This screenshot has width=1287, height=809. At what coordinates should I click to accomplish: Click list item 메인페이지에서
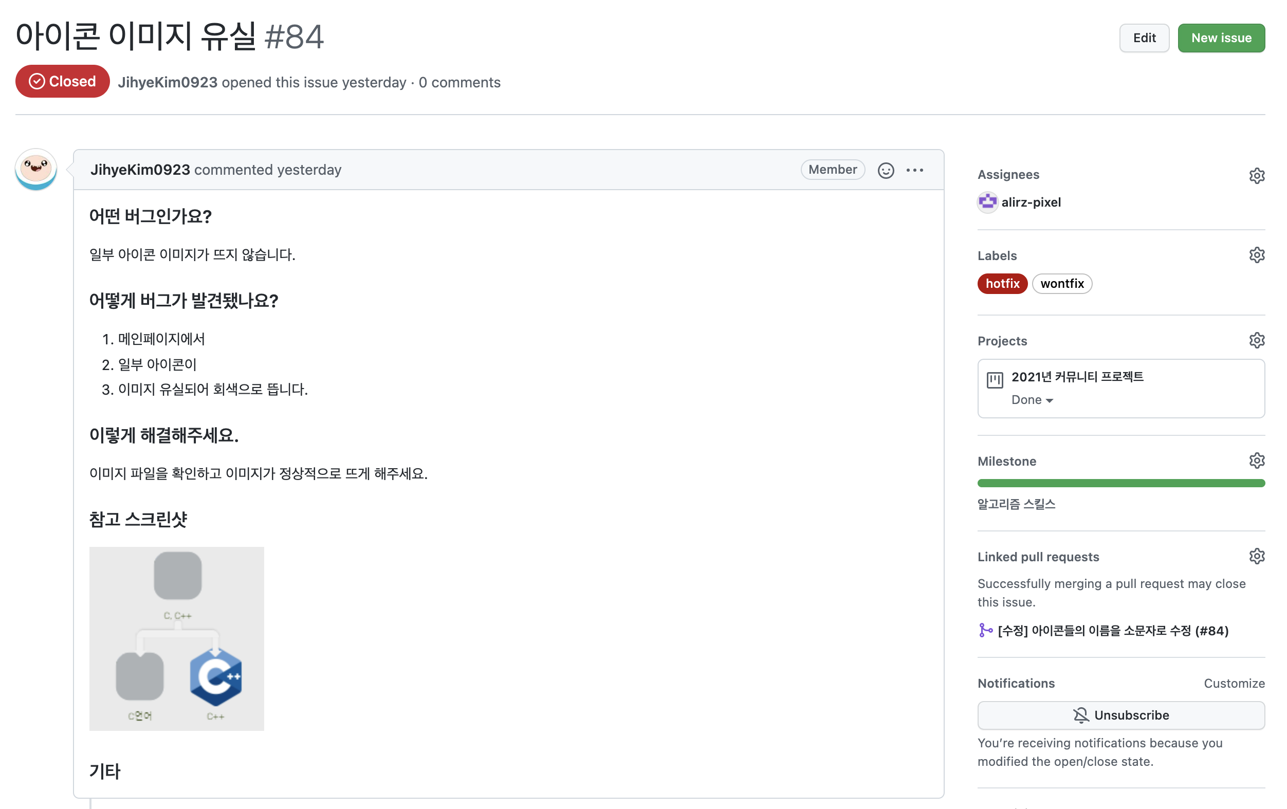click(161, 339)
